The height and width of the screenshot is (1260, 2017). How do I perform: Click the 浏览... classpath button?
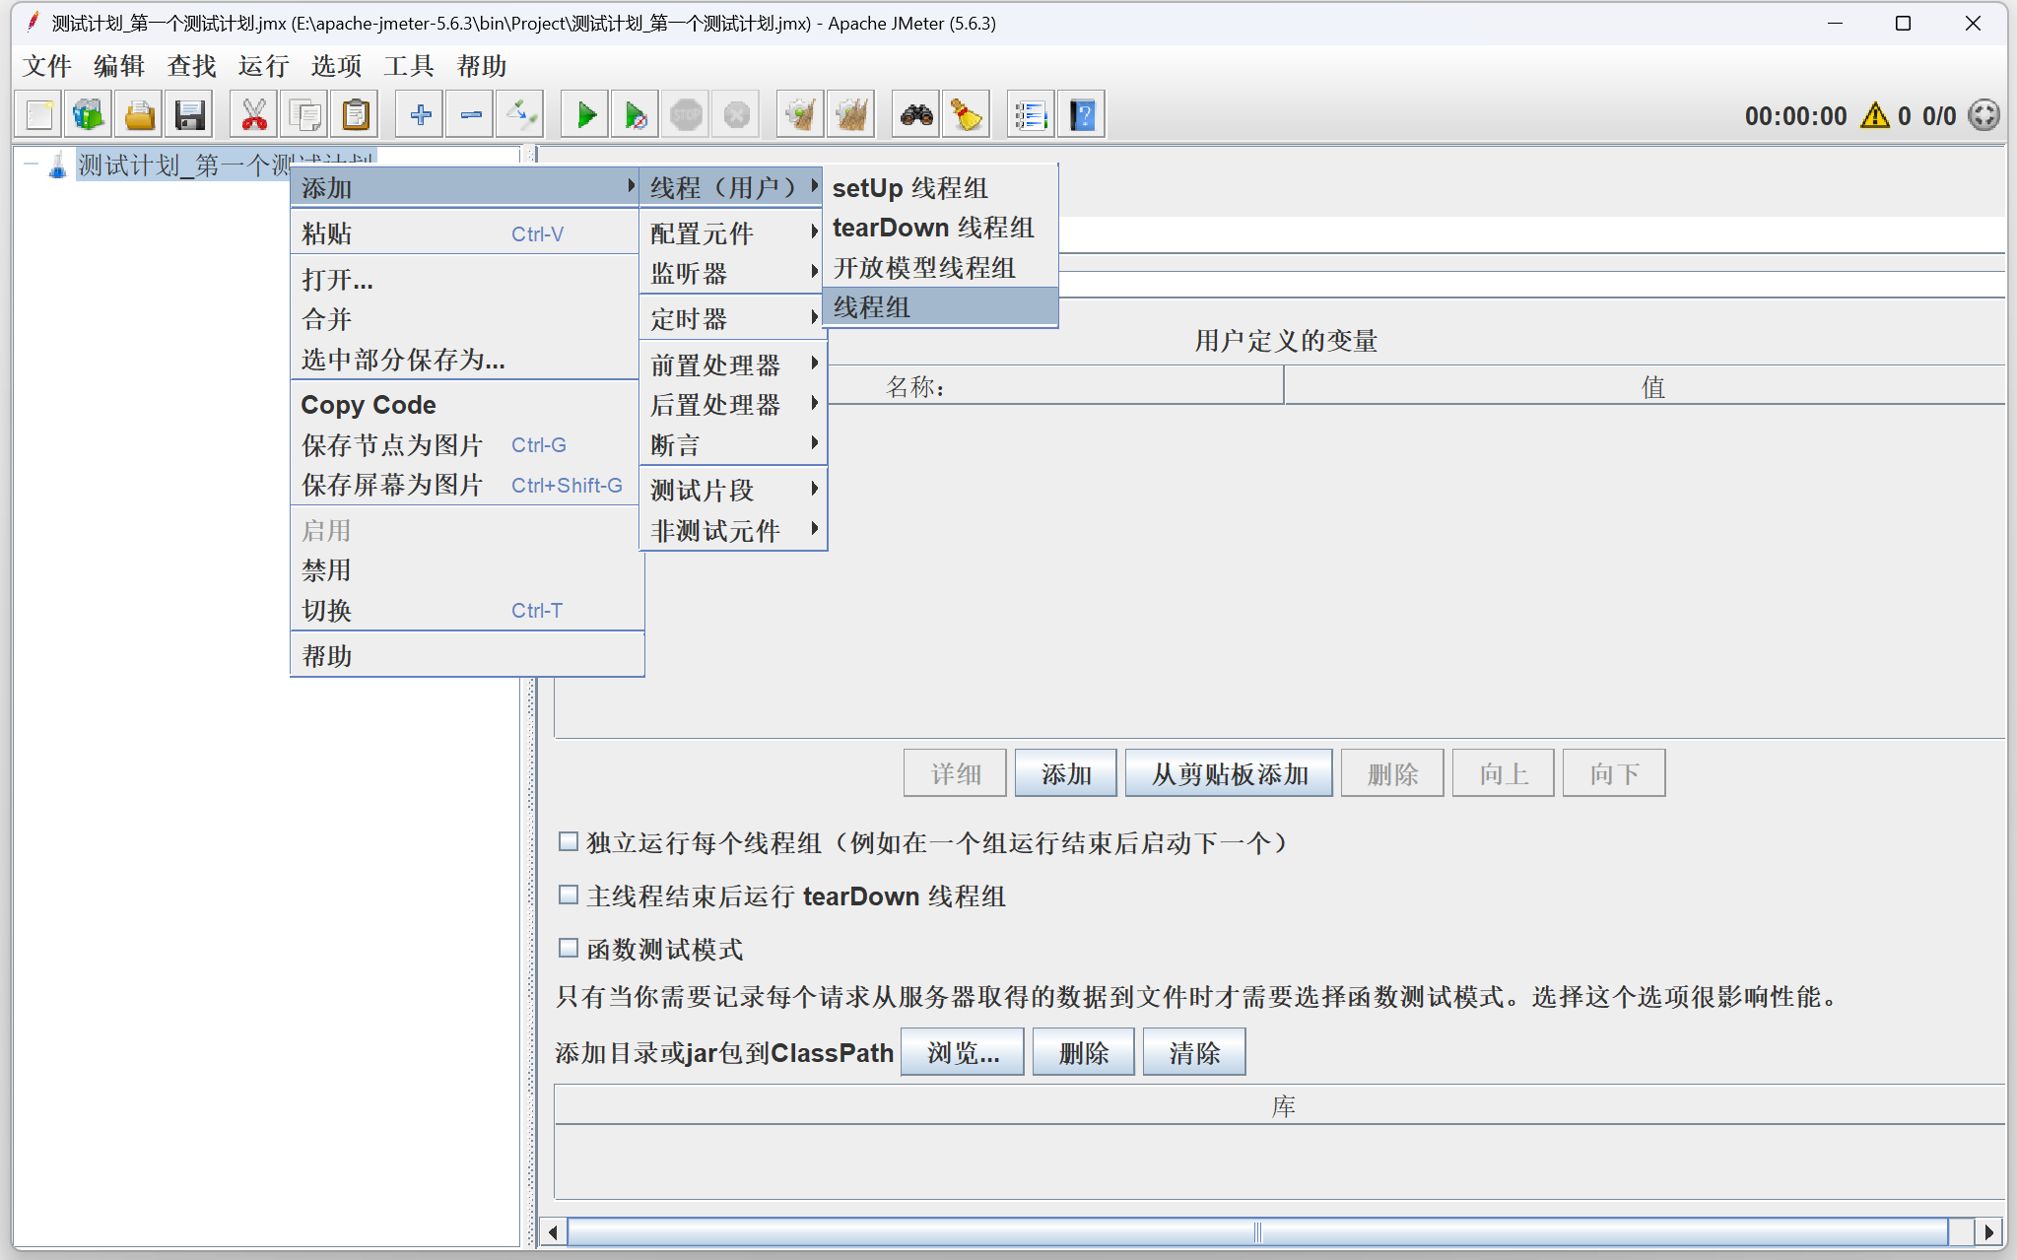[x=963, y=1052]
